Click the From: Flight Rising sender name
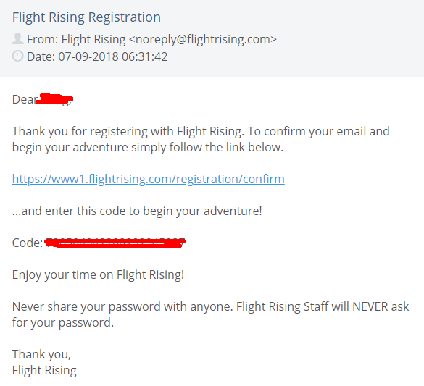Viewport: 424px width, 386px height. [x=76, y=39]
